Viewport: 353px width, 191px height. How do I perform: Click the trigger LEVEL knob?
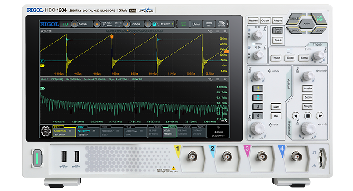click(319, 55)
